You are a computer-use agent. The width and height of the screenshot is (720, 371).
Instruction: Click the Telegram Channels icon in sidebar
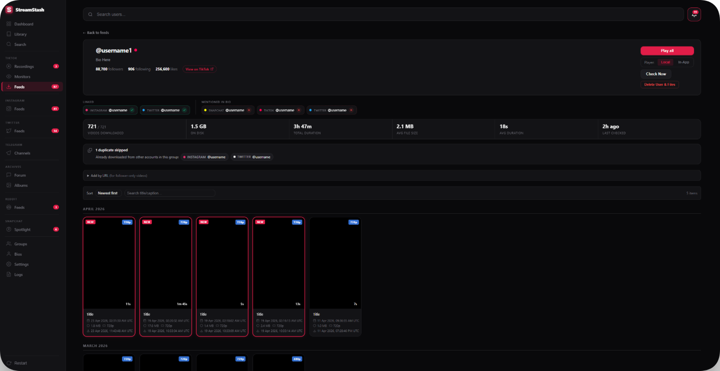pos(9,153)
